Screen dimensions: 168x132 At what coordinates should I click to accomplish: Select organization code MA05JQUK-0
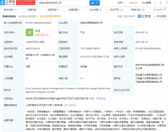point(33,49)
